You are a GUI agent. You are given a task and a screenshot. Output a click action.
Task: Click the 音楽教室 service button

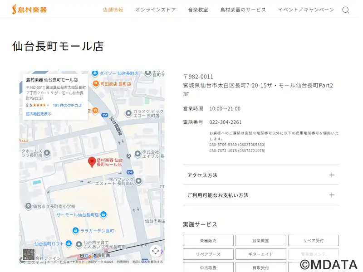260,241
